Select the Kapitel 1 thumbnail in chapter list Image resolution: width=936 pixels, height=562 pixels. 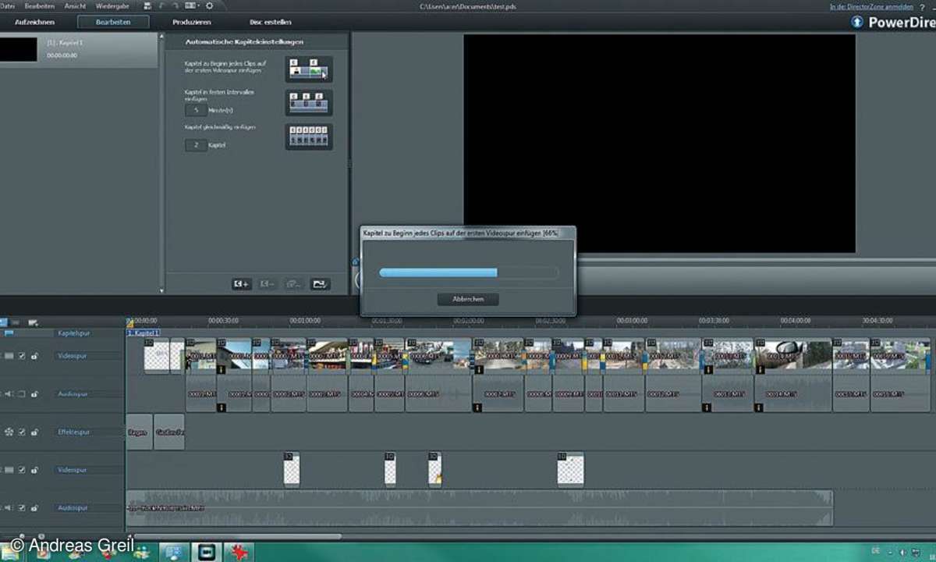coord(19,50)
